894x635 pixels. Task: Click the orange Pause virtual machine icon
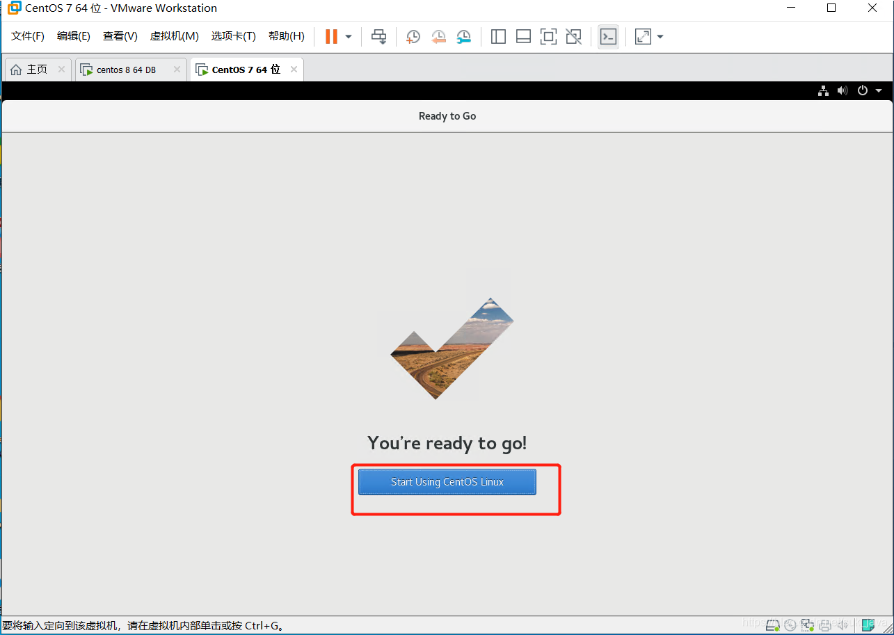pyautogui.click(x=331, y=37)
